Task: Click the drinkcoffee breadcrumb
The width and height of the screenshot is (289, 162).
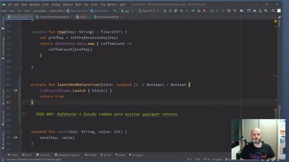Action: pyautogui.click(x=56, y=11)
